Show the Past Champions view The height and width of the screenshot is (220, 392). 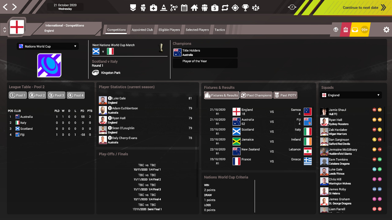coord(256,95)
